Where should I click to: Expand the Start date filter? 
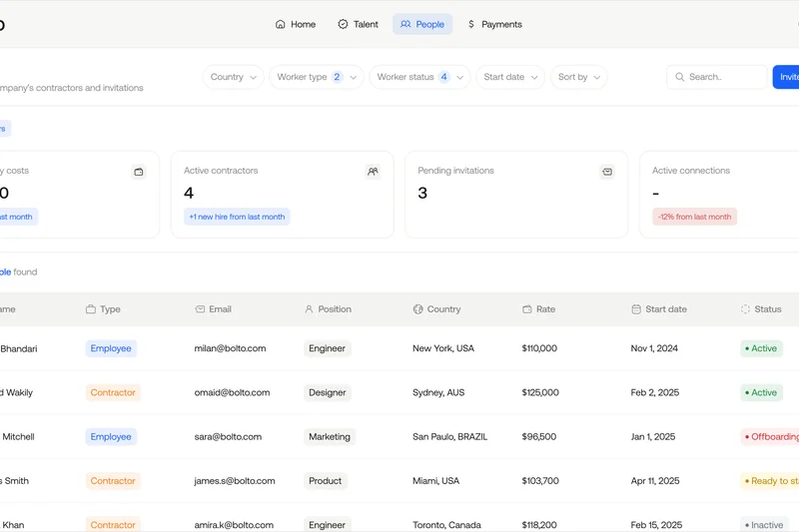click(511, 77)
